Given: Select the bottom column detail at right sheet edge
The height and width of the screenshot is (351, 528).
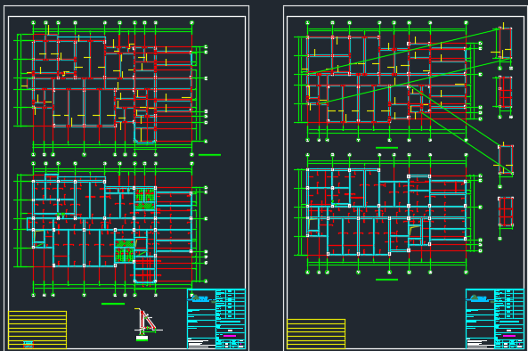Looking at the screenshot, I should click(x=505, y=217).
